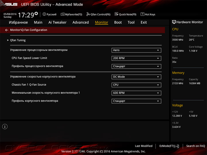Click the CPU section heading in Hardware Monitor
The height and width of the screenshot is (155, 207).
175,29
